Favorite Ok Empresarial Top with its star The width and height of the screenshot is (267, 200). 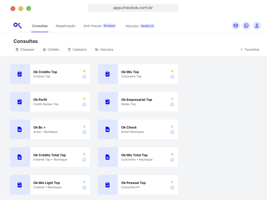pyautogui.click(x=172, y=99)
